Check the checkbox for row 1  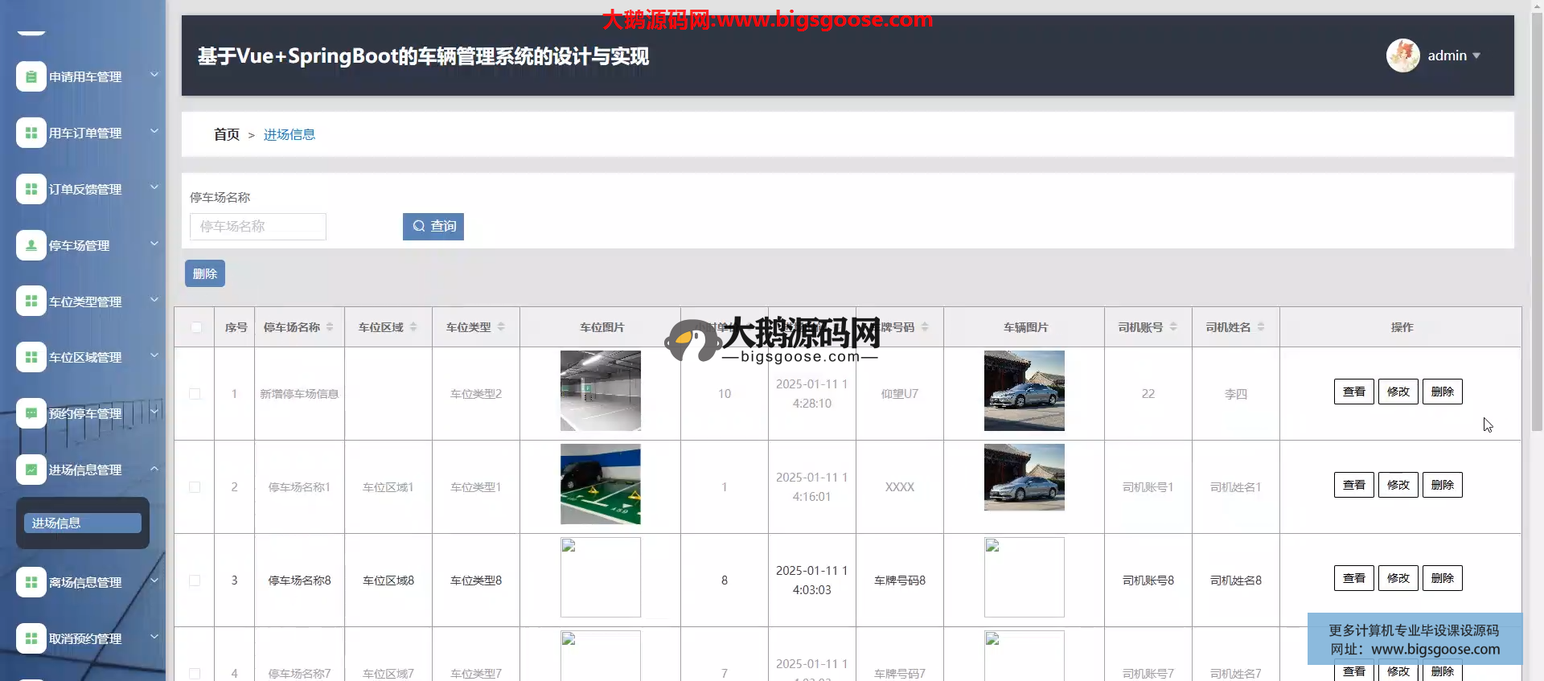195,394
